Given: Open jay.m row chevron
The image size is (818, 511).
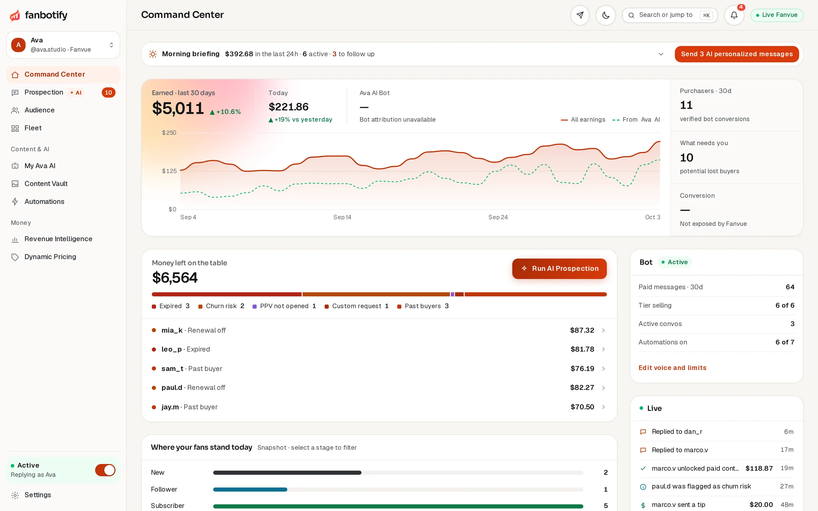Looking at the screenshot, I should (603, 407).
